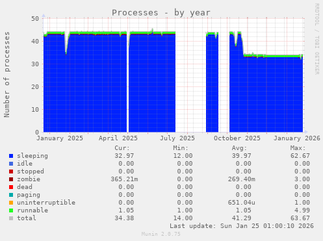
Task: Click the 'January 2026' x-axis label
Action: click(297, 138)
